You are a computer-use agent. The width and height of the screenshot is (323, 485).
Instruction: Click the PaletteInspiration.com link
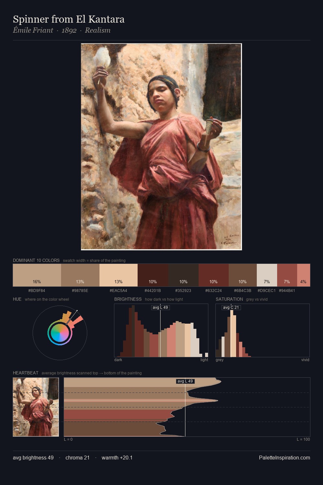[x=285, y=458]
